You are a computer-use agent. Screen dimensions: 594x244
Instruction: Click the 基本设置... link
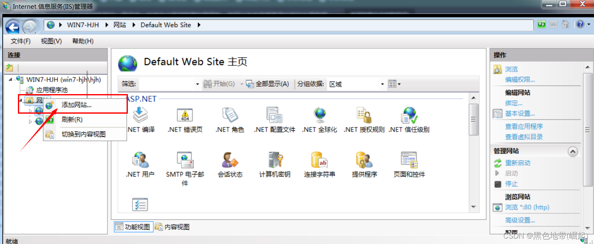[x=520, y=114]
